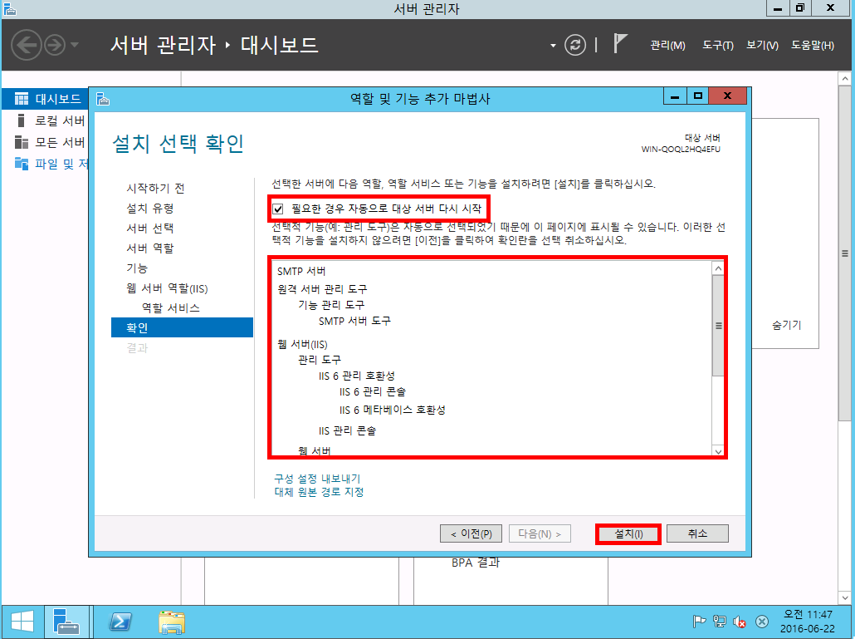Click the Server Manager taskbar icon
This screenshot has height=639, width=855.
coord(66,622)
